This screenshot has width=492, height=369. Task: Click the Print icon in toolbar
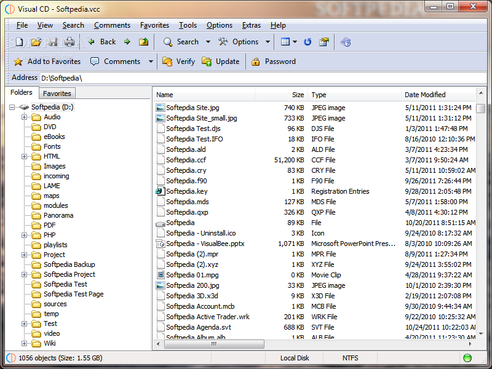69,42
